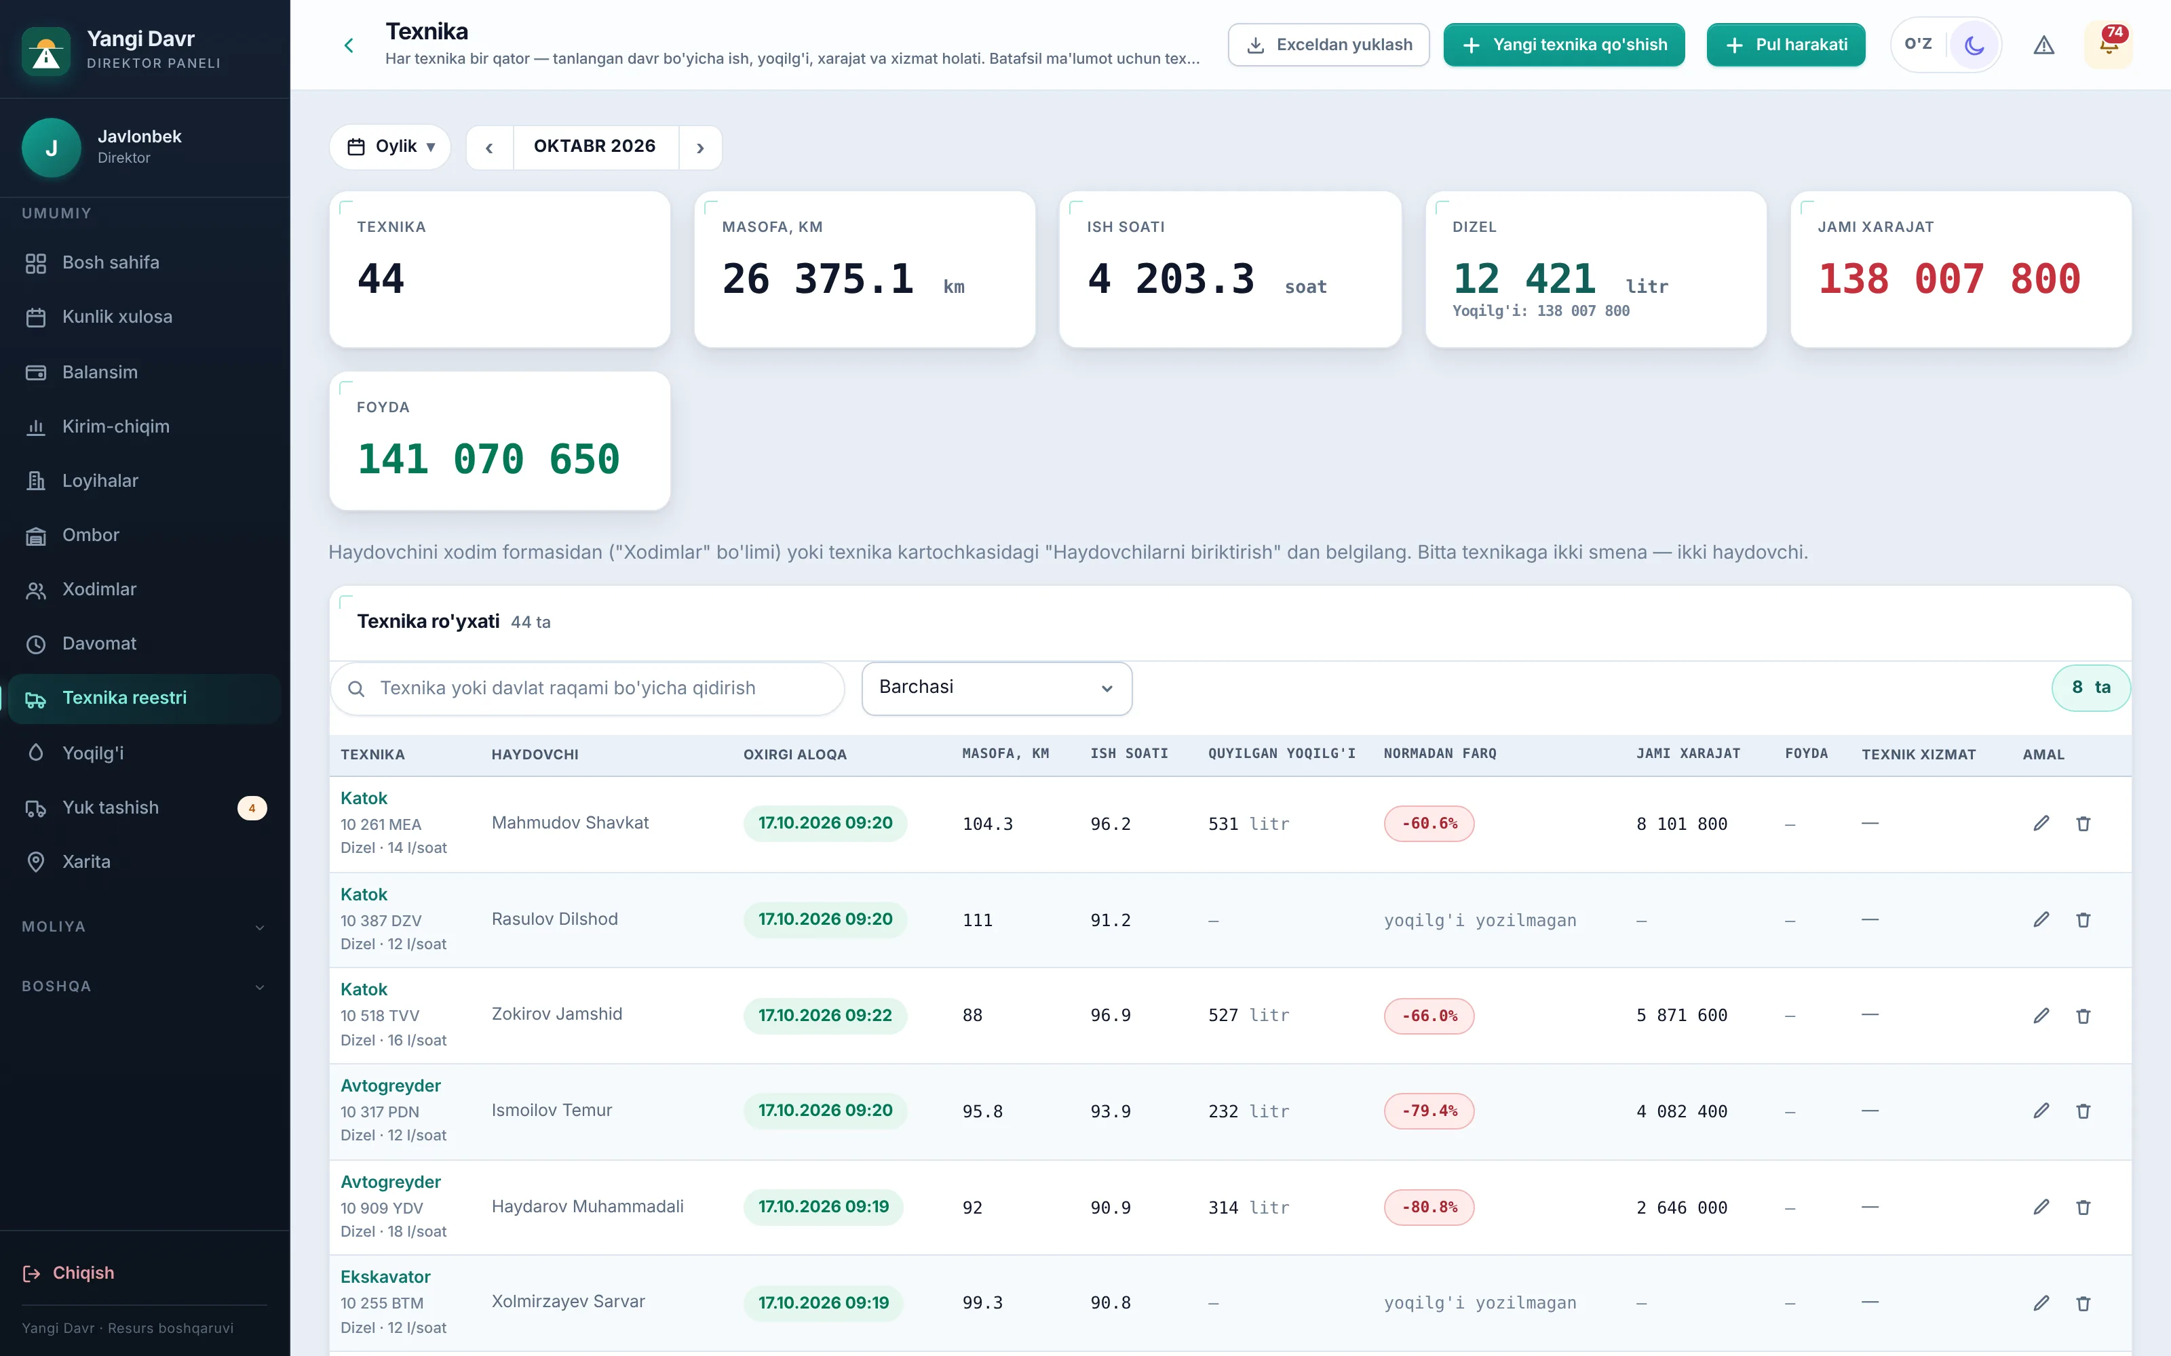The height and width of the screenshot is (1356, 2171).
Task: Open notifications bell with 74 badge
Action: pos(2109,45)
